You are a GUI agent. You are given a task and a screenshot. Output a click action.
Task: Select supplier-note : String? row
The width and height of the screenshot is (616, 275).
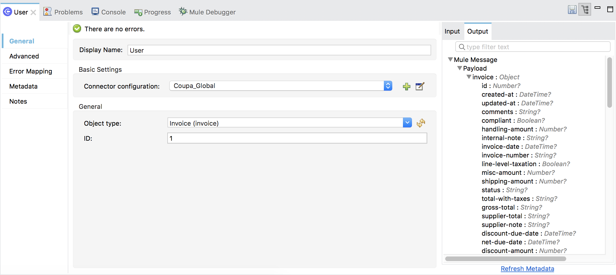coord(516,225)
